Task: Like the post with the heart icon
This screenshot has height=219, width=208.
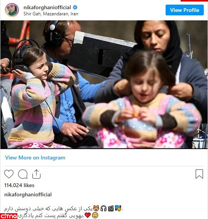Action: pos(9,174)
